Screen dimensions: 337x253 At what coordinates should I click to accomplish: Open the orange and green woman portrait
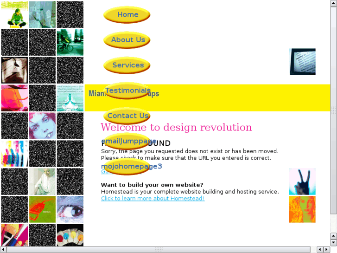302,209
